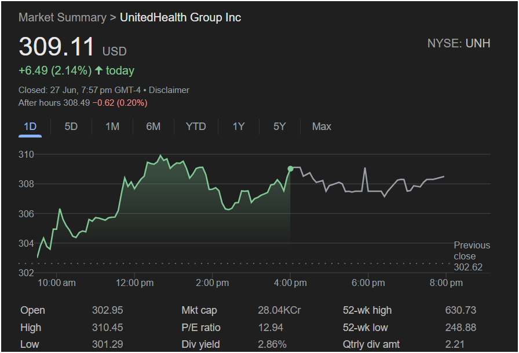Click the 52-wk high label
Viewport: 519px width, 353px height.
tap(367, 310)
